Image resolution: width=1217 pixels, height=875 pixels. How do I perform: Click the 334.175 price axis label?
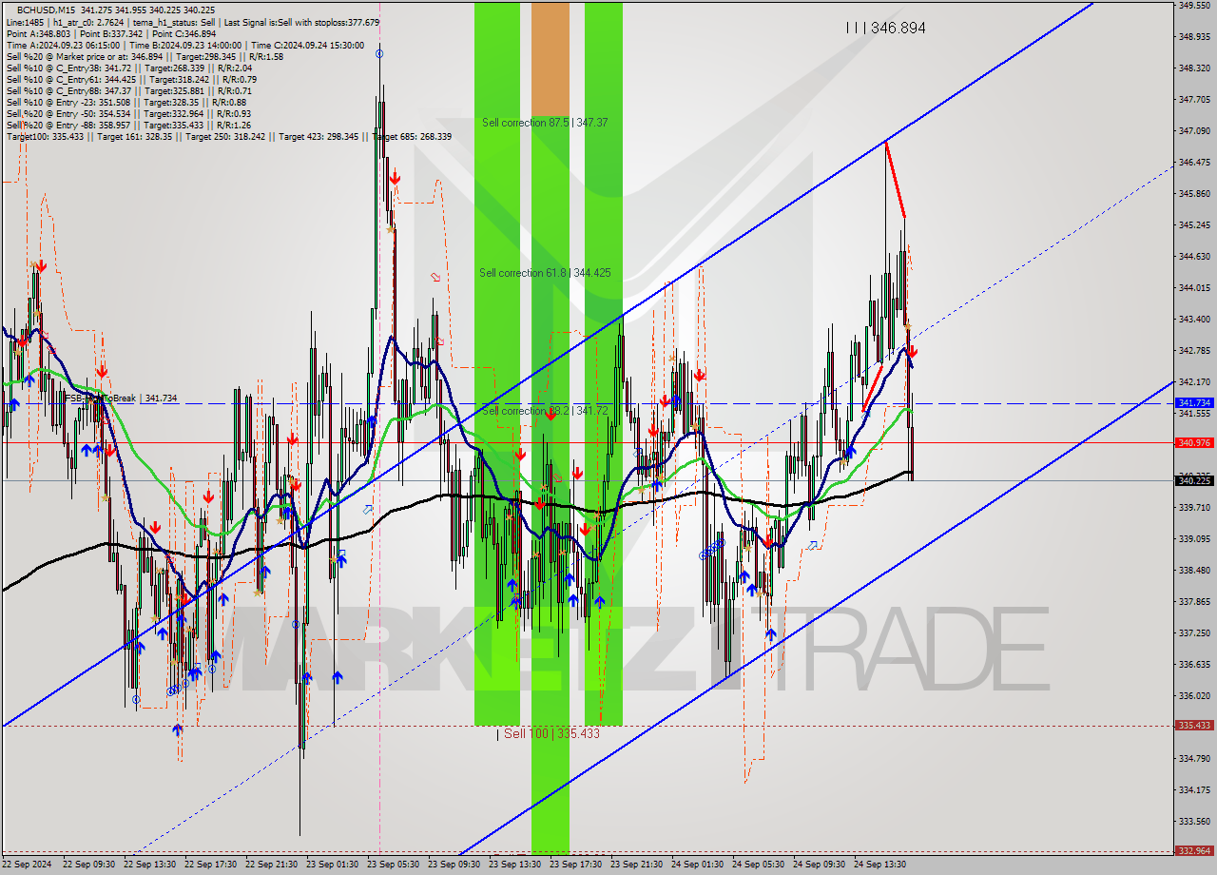click(x=1194, y=789)
